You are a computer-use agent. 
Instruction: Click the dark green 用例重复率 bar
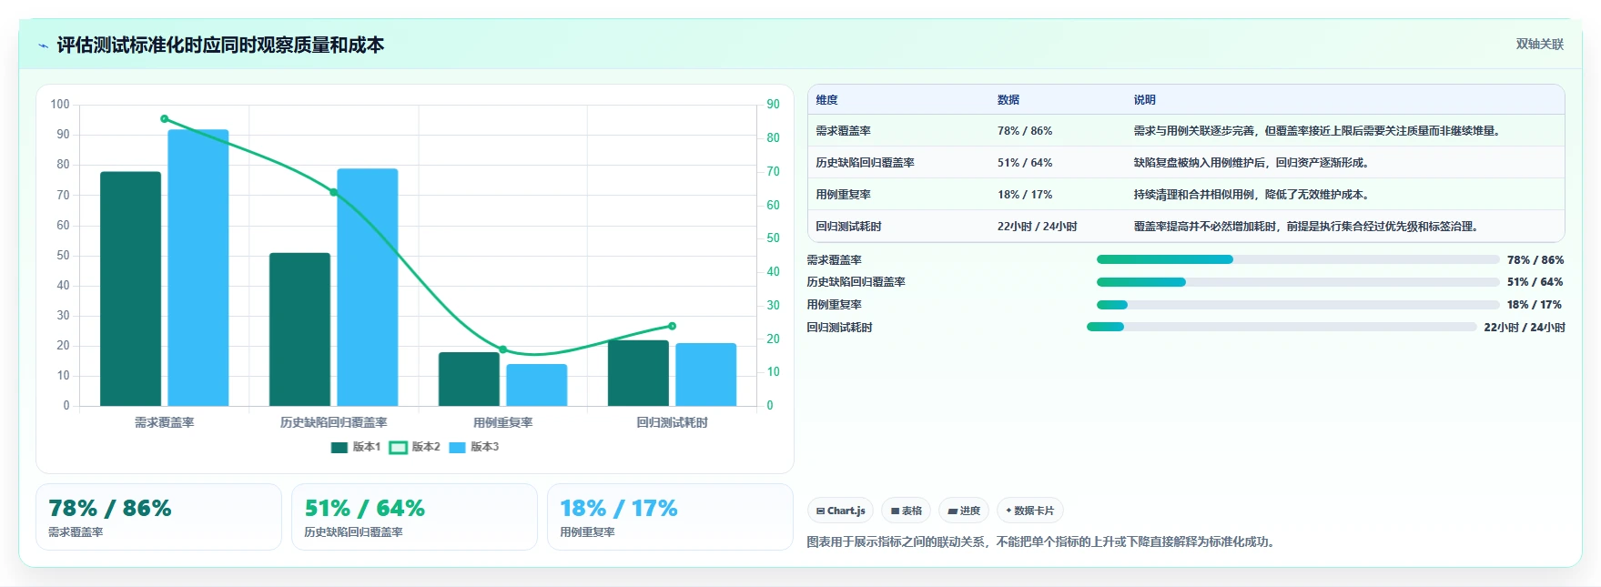[x=469, y=379]
